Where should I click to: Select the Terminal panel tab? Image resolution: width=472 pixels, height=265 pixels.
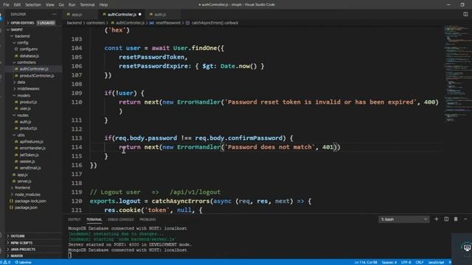tap(94, 219)
